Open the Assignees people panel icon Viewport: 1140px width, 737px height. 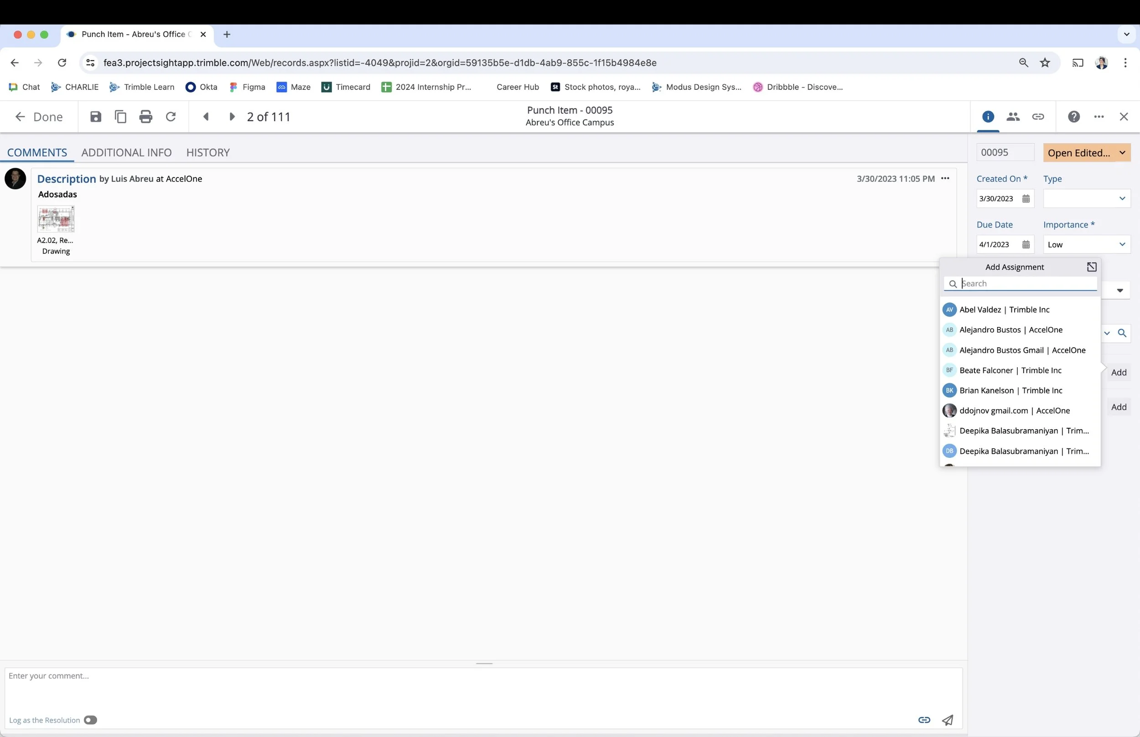pyautogui.click(x=1013, y=117)
